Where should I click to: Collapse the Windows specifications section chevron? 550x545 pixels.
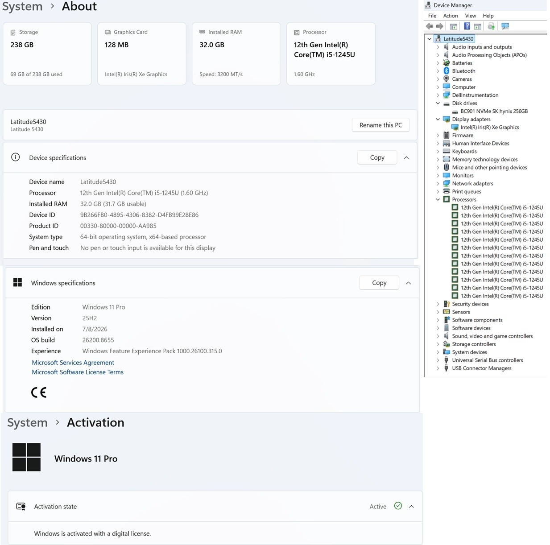[408, 283]
